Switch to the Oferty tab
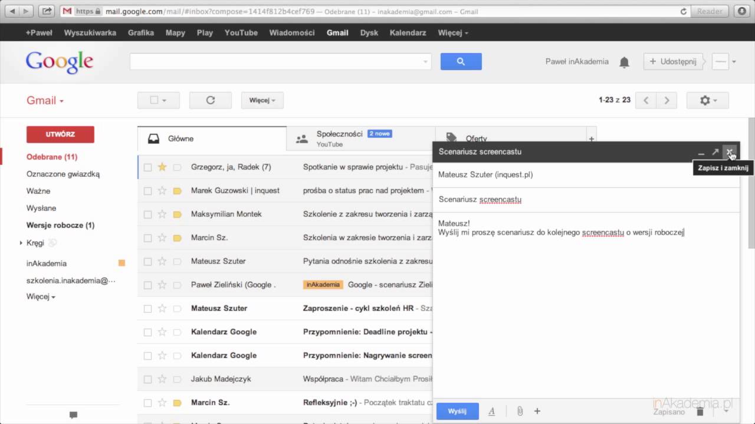The width and height of the screenshot is (755, 424). (x=510, y=139)
